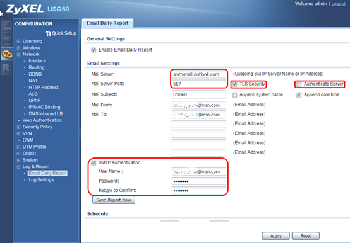Select the Email Daily Report tab
Image resolution: width=350 pixels, height=243 pixels.
coord(107,23)
